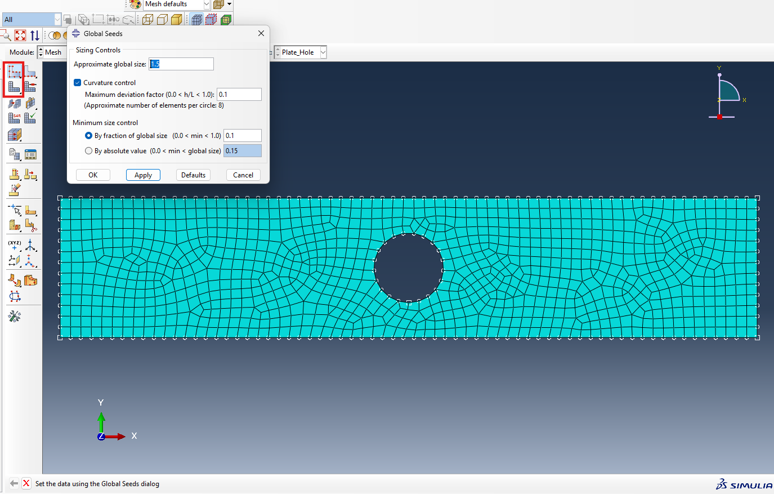Select By absolute value option
Viewport: 774px width, 494px height.
(x=88, y=151)
